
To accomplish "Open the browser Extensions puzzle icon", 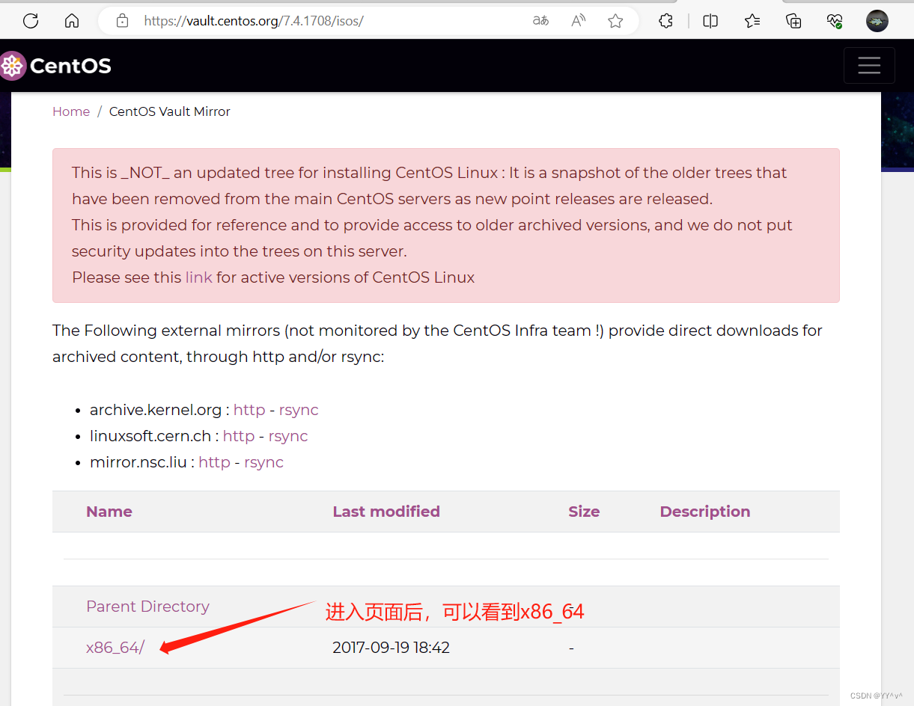I will point(665,21).
